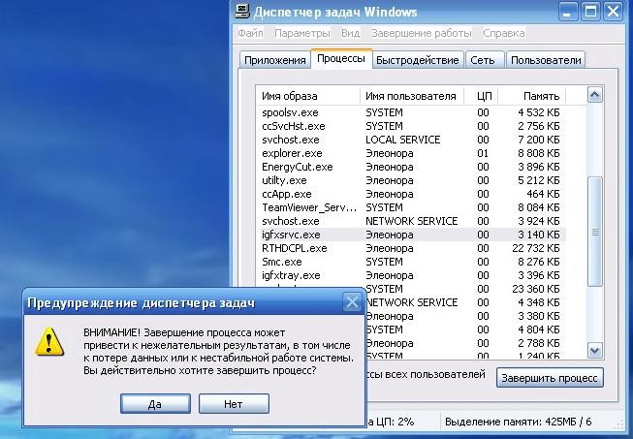Sort by ЦП column header

click(x=481, y=96)
